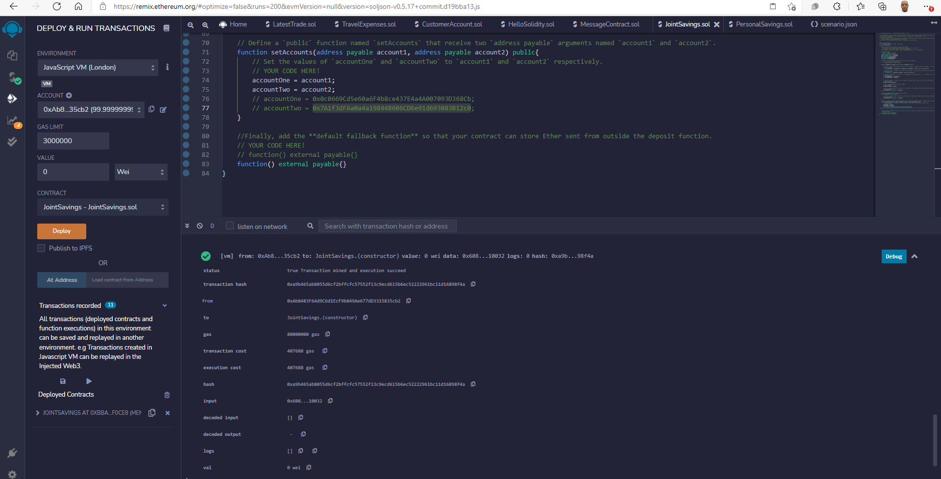The width and height of the screenshot is (941, 479).
Task: Copy JOINTSAVINGS deployed contract address
Action: click(x=152, y=413)
